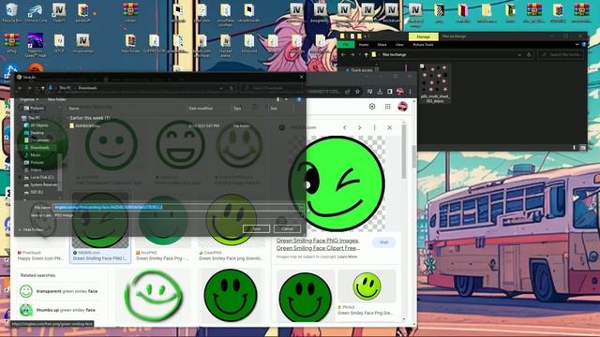Click the Visit button in the preview panel
Screen dimensions: 600x337
[383, 242]
